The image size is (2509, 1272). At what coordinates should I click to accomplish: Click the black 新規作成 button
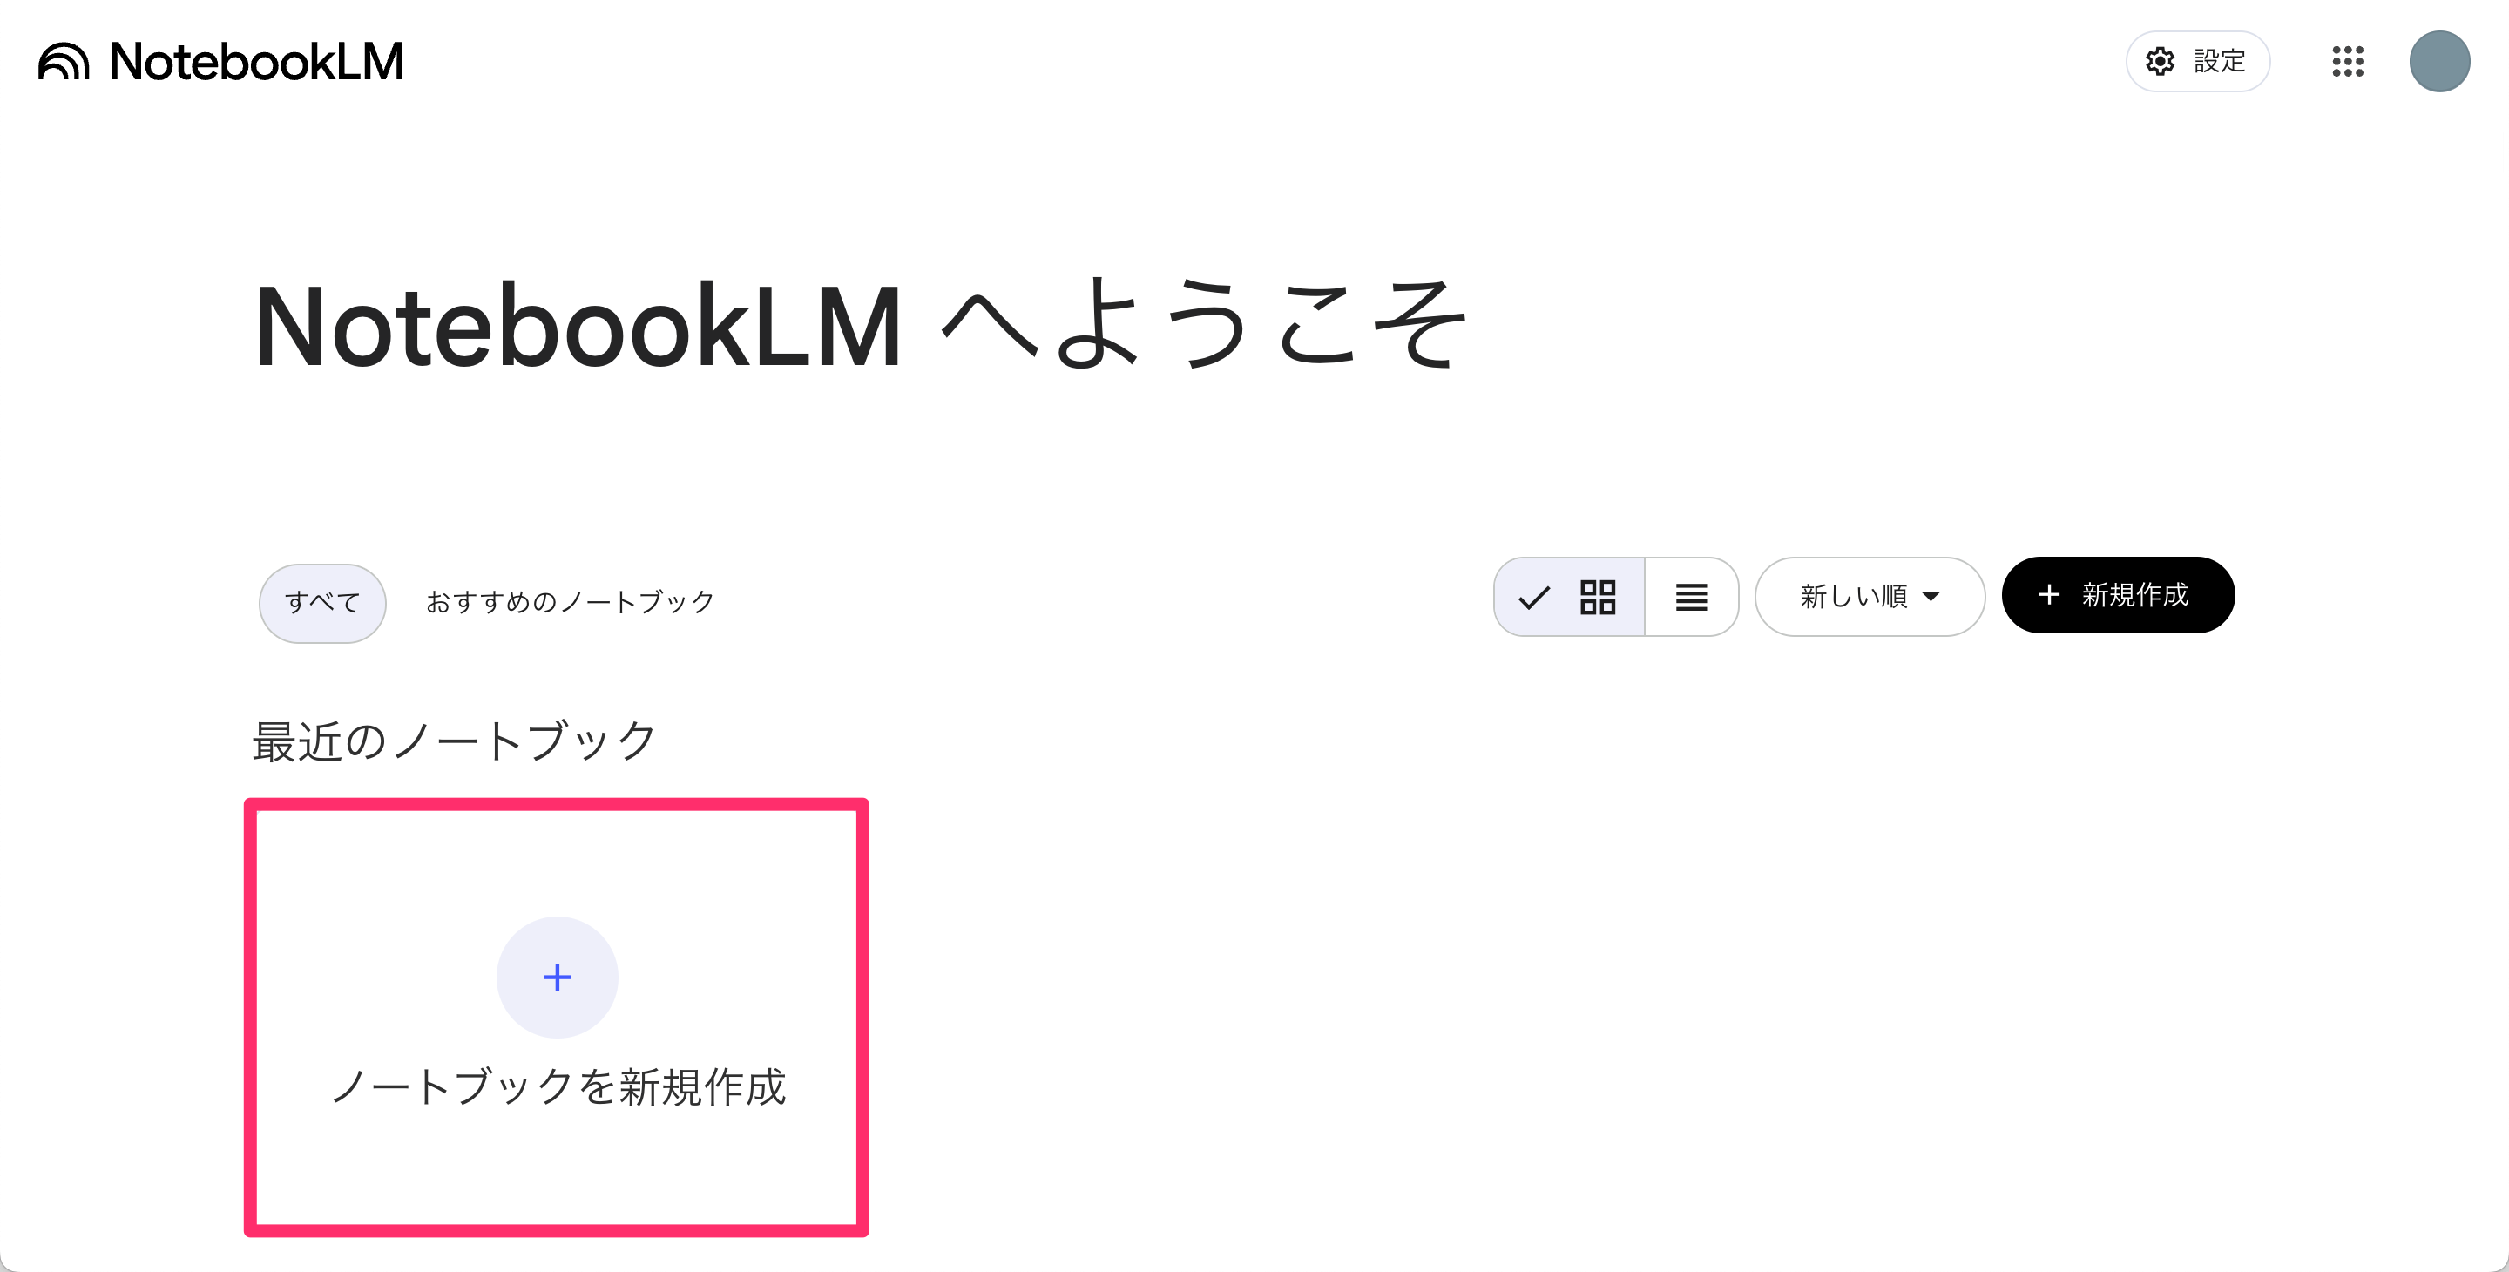tap(2118, 595)
